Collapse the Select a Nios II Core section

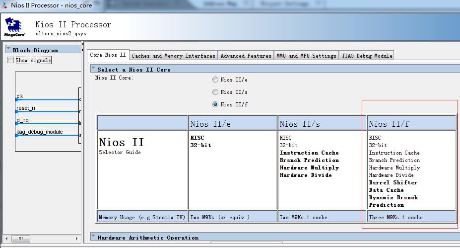tap(93, 68)
